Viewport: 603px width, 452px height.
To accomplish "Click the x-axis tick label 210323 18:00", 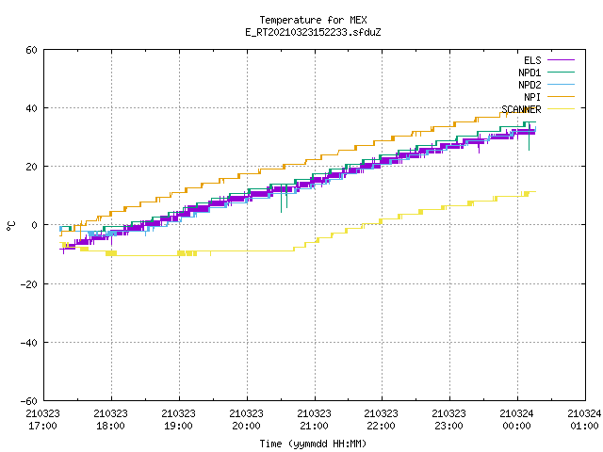I will point(111,420).
